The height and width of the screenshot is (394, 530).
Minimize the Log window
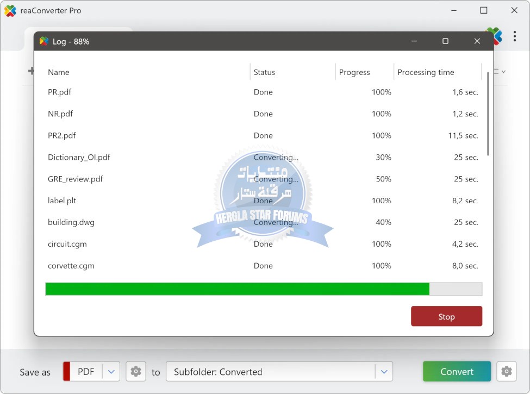click(414, 41)
